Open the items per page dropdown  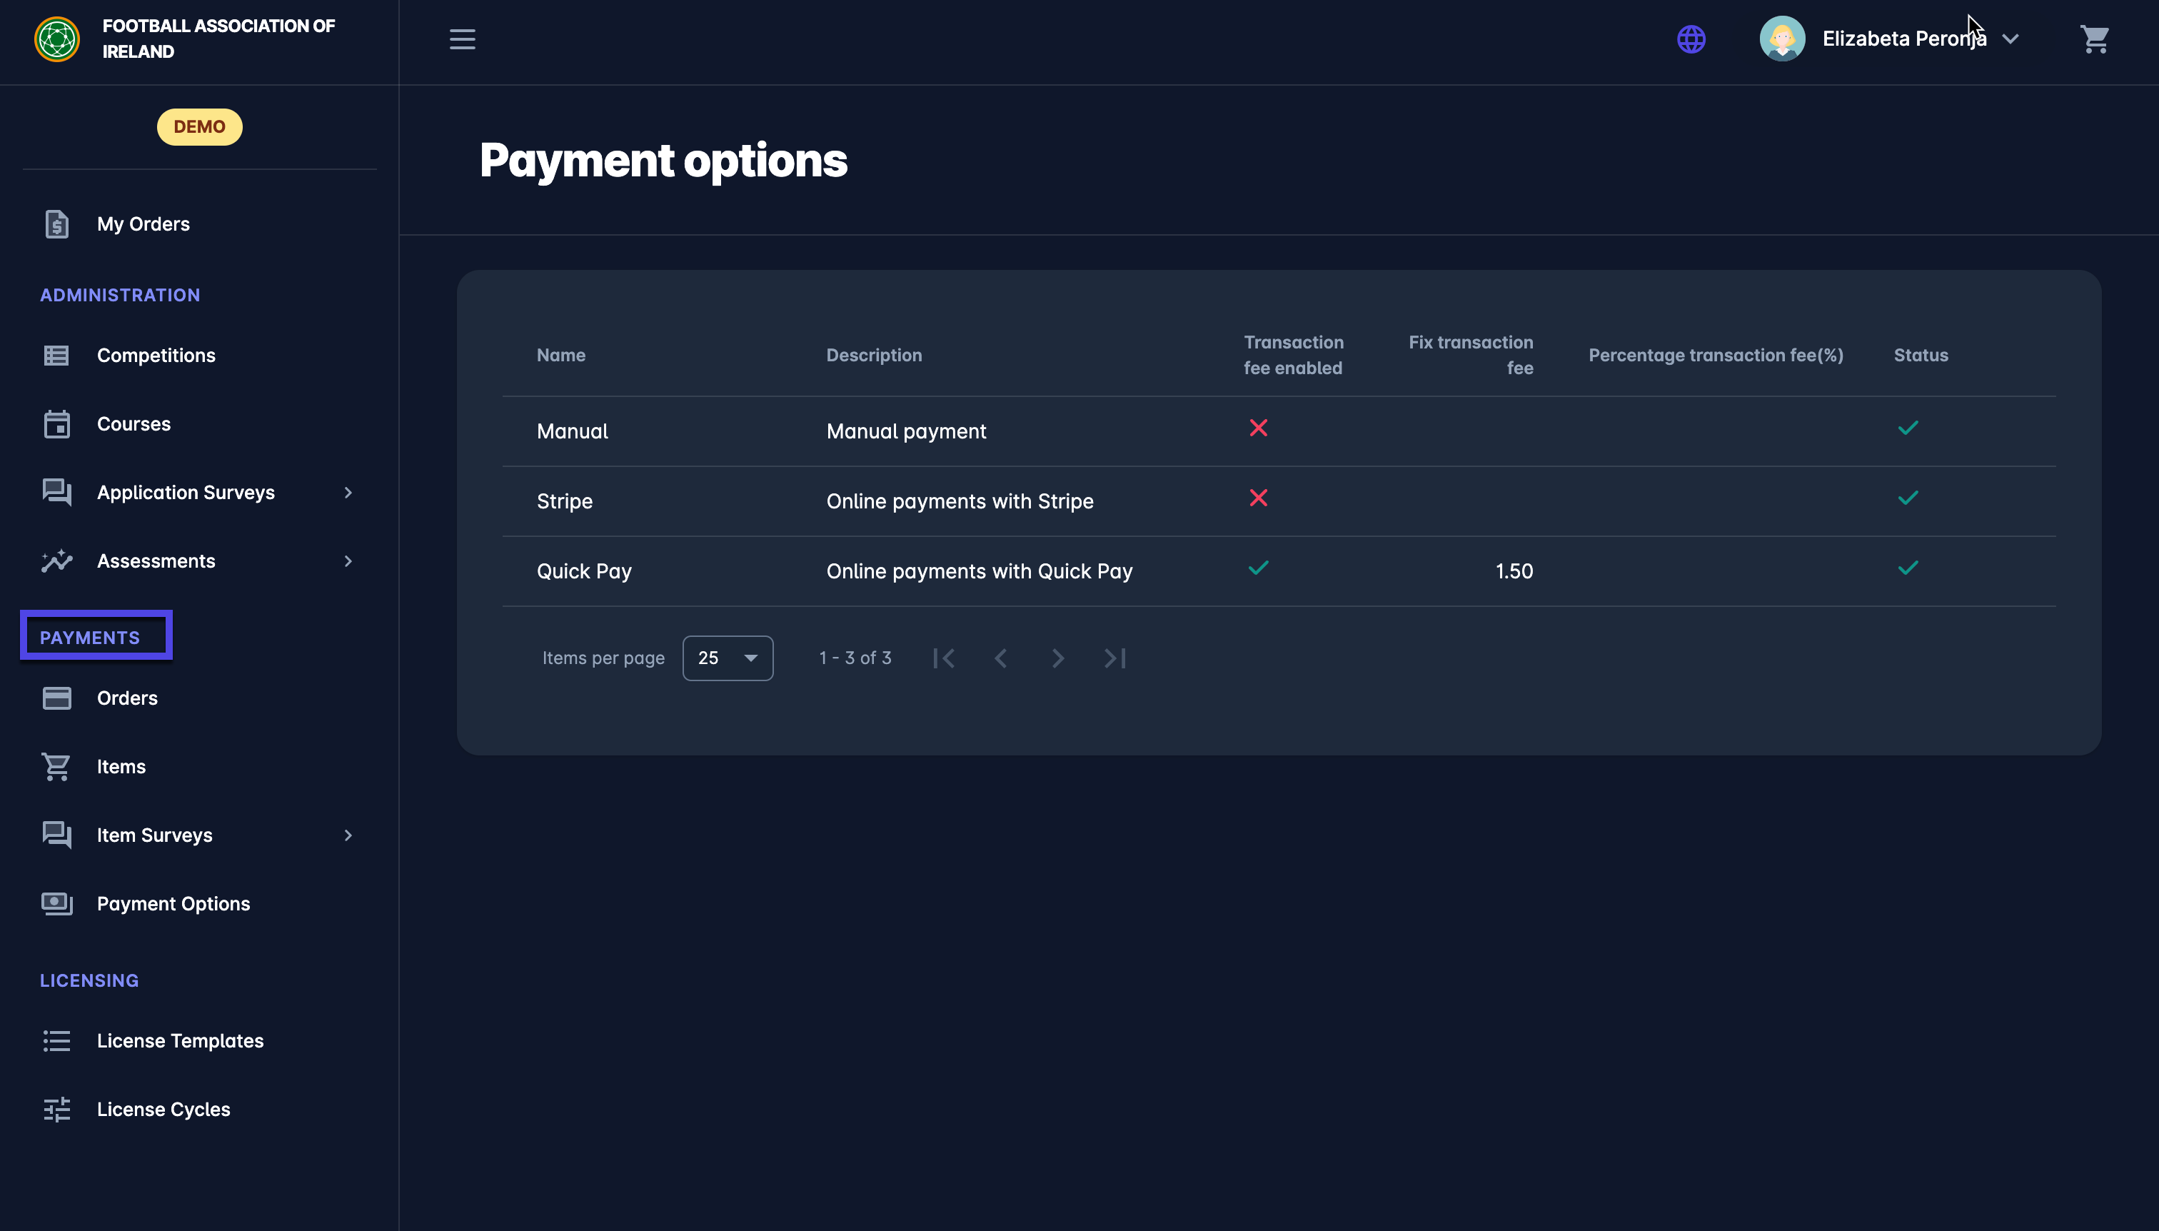(x=727, y=658)
